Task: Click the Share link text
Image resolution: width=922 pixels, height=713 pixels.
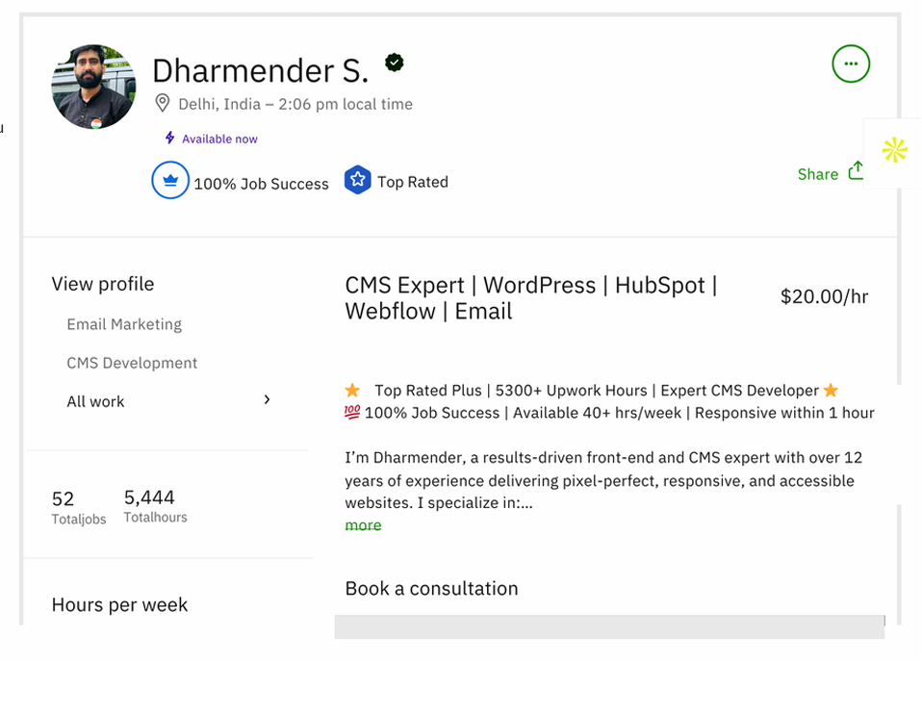Action: (x=817, y=174)
